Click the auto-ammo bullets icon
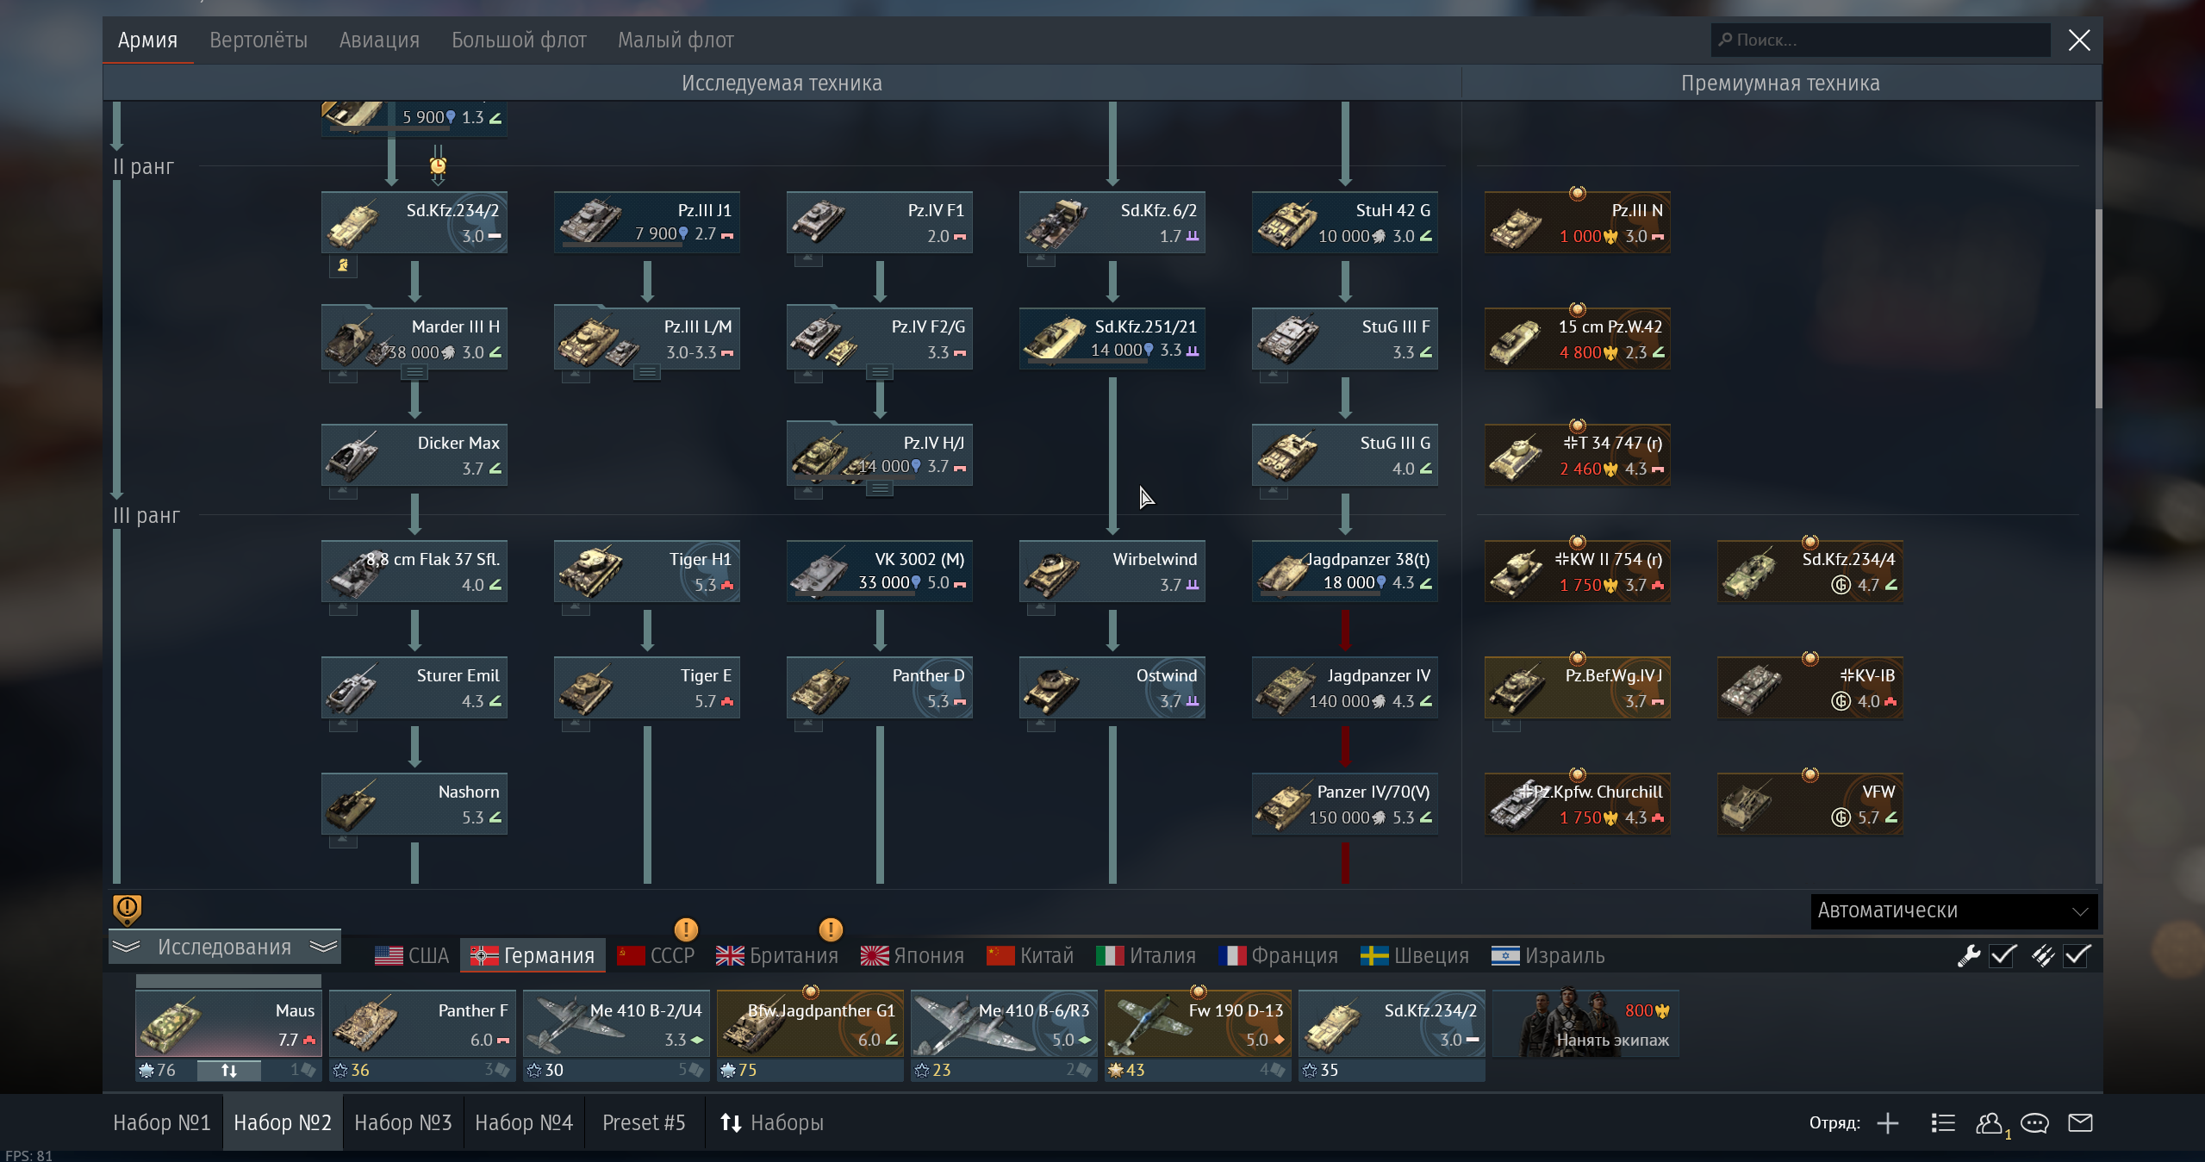2205x1162 pixels. click(2042, 955)
